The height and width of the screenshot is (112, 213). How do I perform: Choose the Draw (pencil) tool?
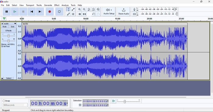click(x=68, y=14)
